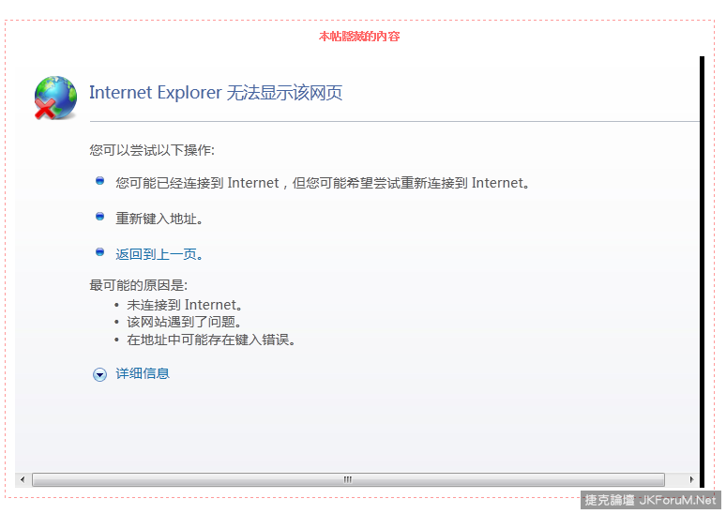Click the reconnect to Internet suggestion text
Image resolution: width=726 pixels, height=514 pixels.
[325, 183]
